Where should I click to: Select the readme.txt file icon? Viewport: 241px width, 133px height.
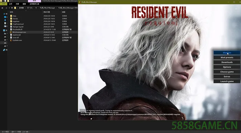point(11,35)
